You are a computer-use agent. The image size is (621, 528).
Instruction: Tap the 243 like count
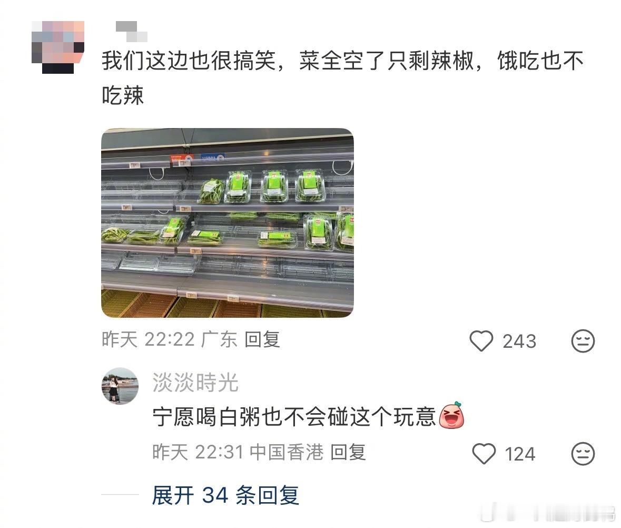(519, 341)
